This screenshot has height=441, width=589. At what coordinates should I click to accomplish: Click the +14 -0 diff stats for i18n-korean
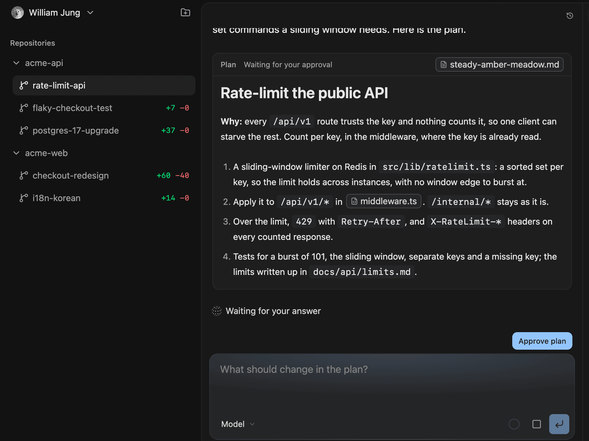175,198
